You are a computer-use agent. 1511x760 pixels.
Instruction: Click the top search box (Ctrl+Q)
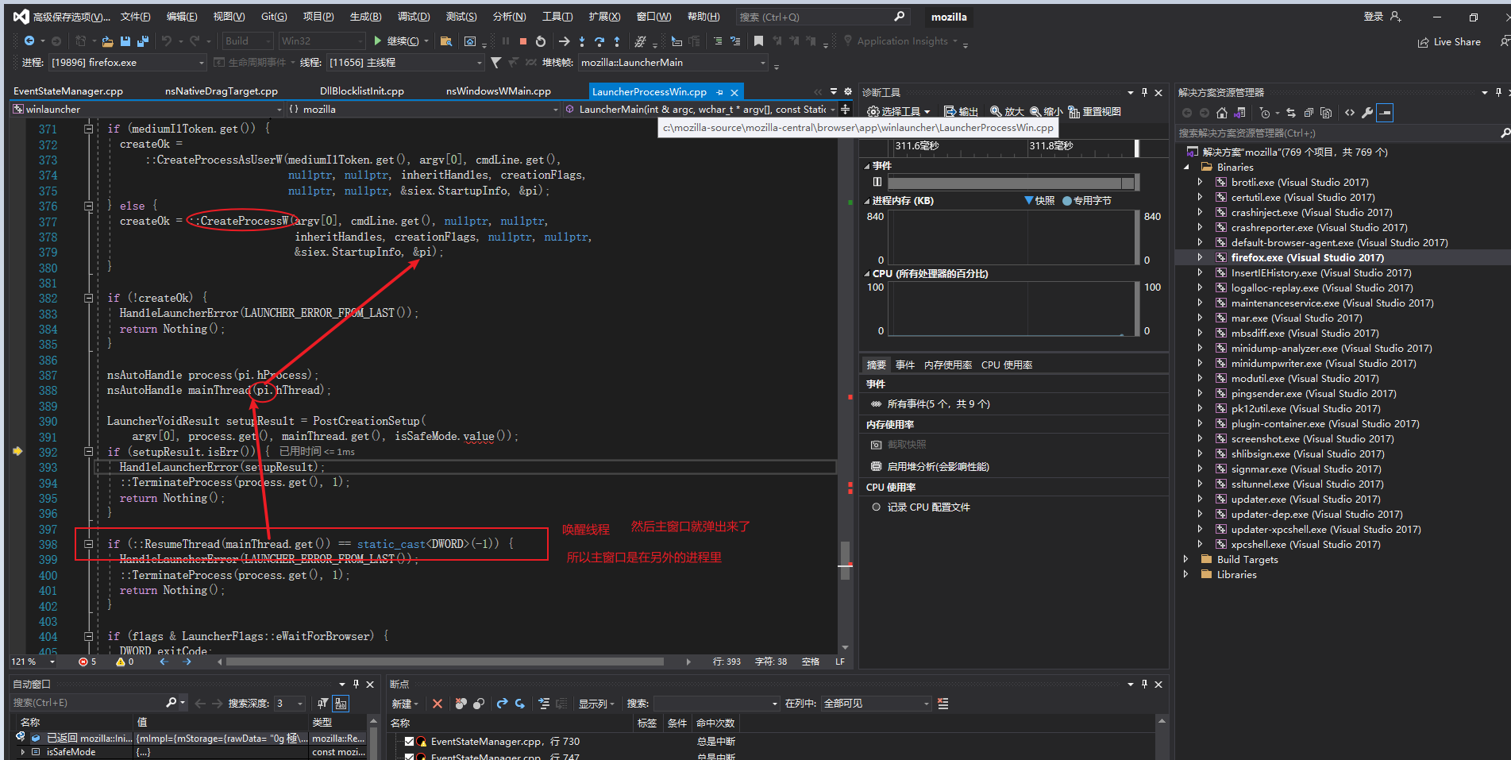[x=822, y=17]
